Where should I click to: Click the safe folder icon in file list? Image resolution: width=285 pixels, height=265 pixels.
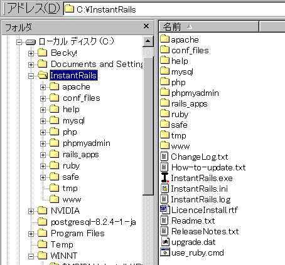(x=164, y=124)
